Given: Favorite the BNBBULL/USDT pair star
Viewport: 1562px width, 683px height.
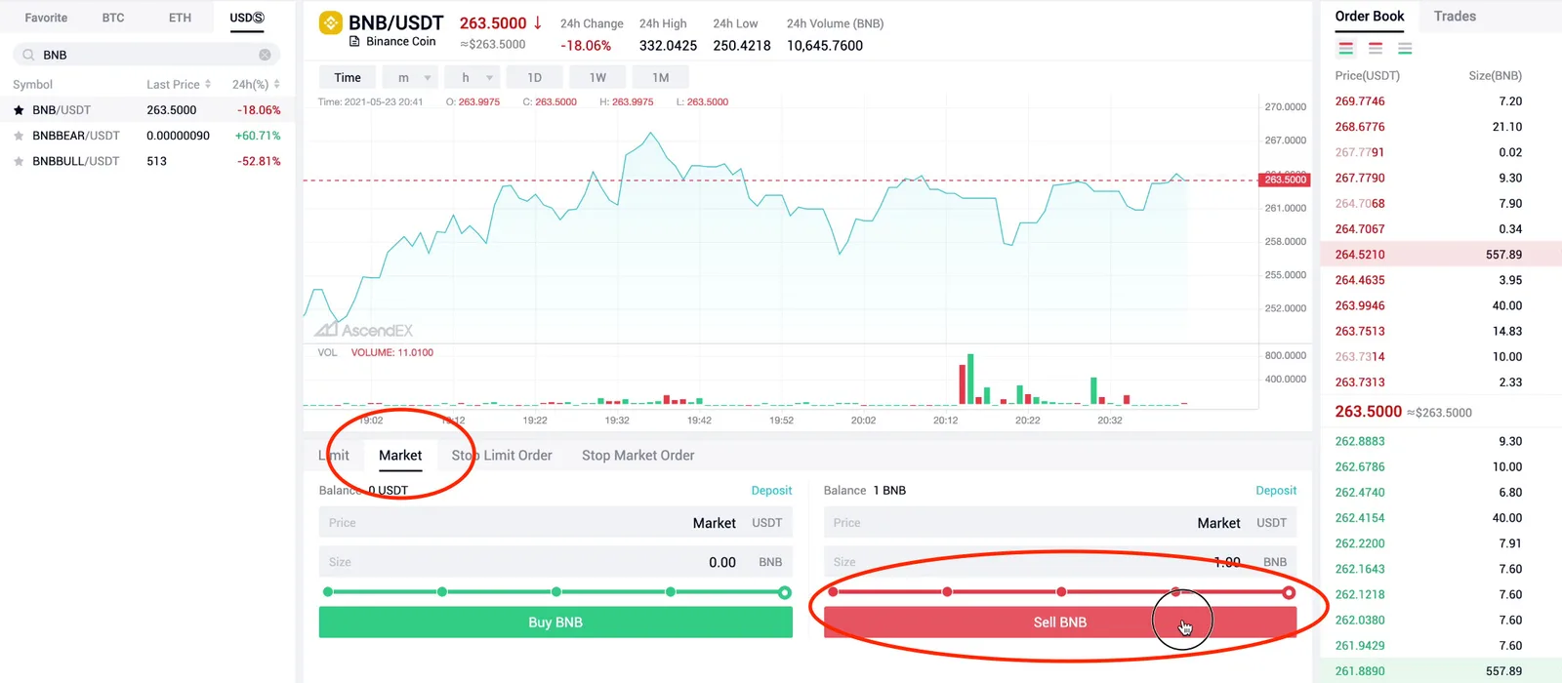Looking at the screenshot, I should coord(19,161).
